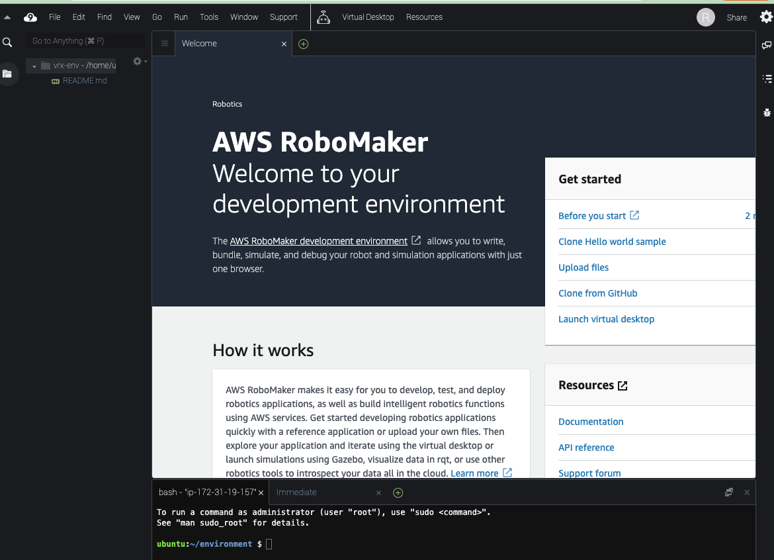The image size is (774, 560).
Task: Close the bash terminal tab
Action: (x=261, y=493)
